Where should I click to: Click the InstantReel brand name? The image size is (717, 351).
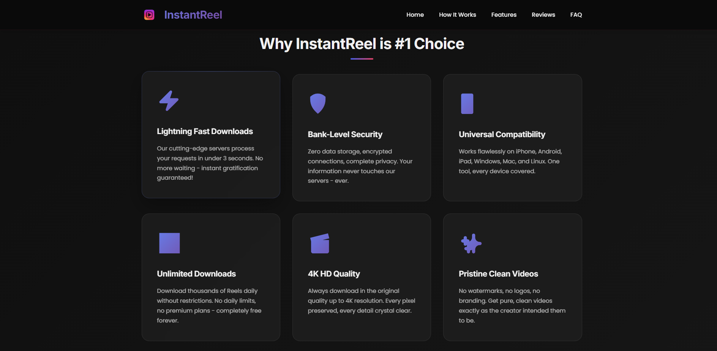click(193, 15)
